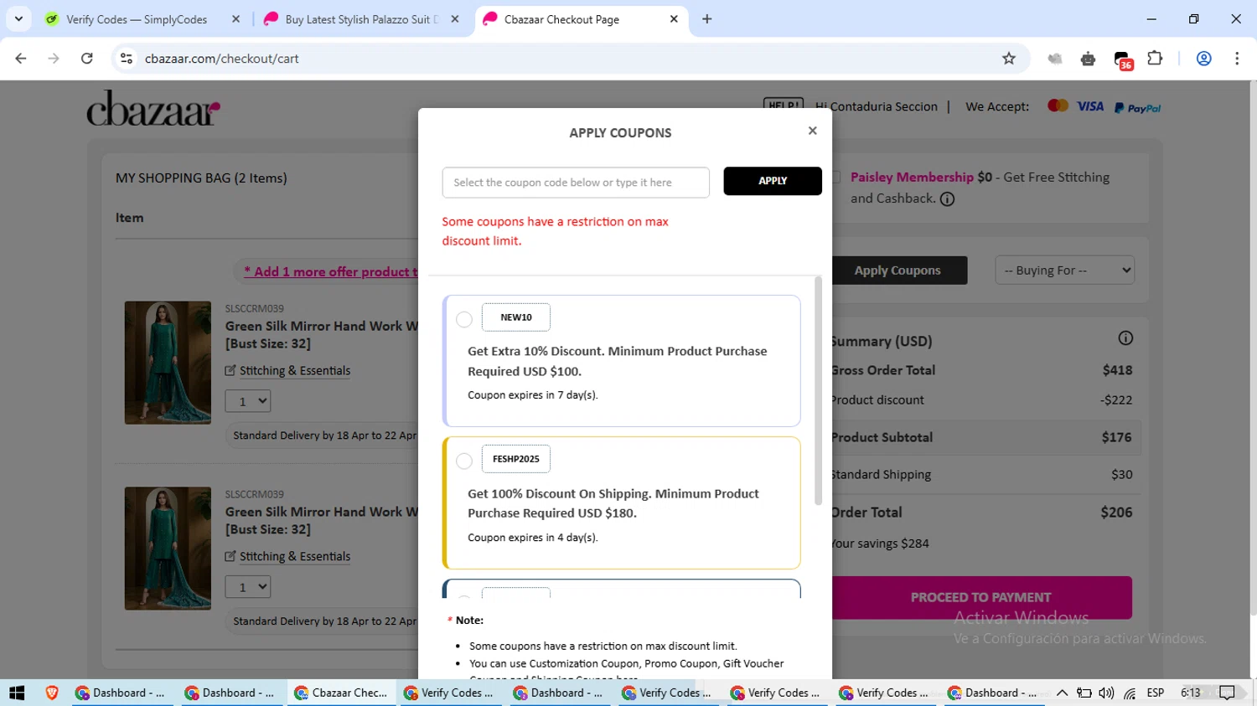Close the Cbazaar Checkout Page tab
The height and width of the screenshot is (706, 1257).
(x=674, y=19)
